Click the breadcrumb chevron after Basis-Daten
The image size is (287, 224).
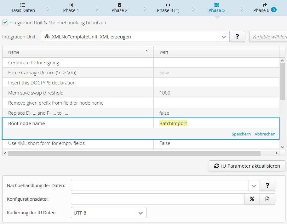[x=48, y=9]
